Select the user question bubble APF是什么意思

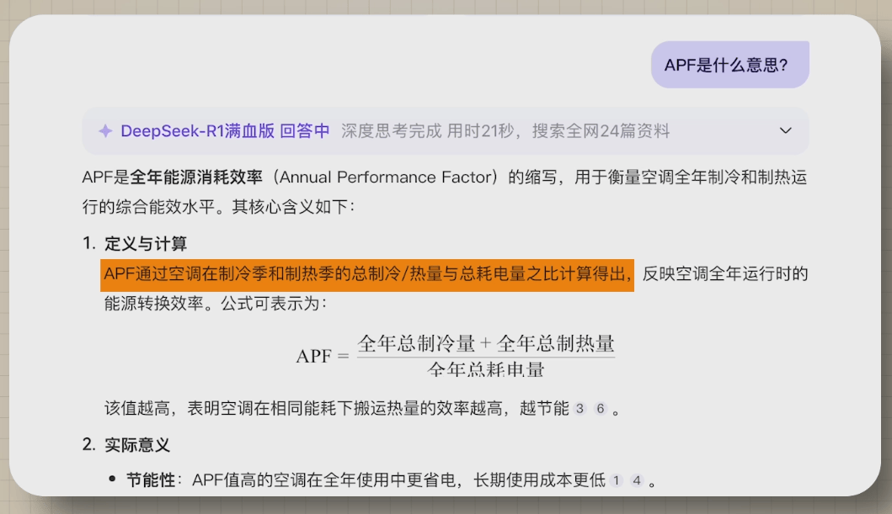point(730,65)
